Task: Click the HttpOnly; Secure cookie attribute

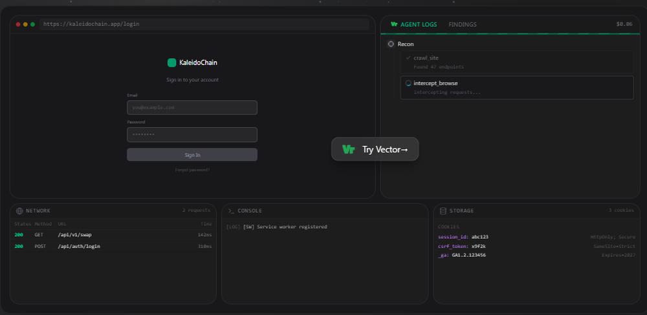Action: coord(612,237)
